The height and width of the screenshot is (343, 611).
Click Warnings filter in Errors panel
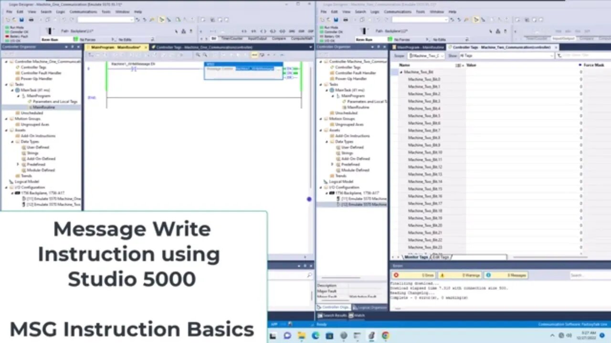(460, 275)
